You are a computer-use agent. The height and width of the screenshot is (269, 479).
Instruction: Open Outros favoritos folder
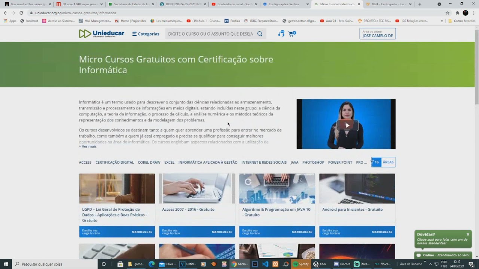[462, 21]
